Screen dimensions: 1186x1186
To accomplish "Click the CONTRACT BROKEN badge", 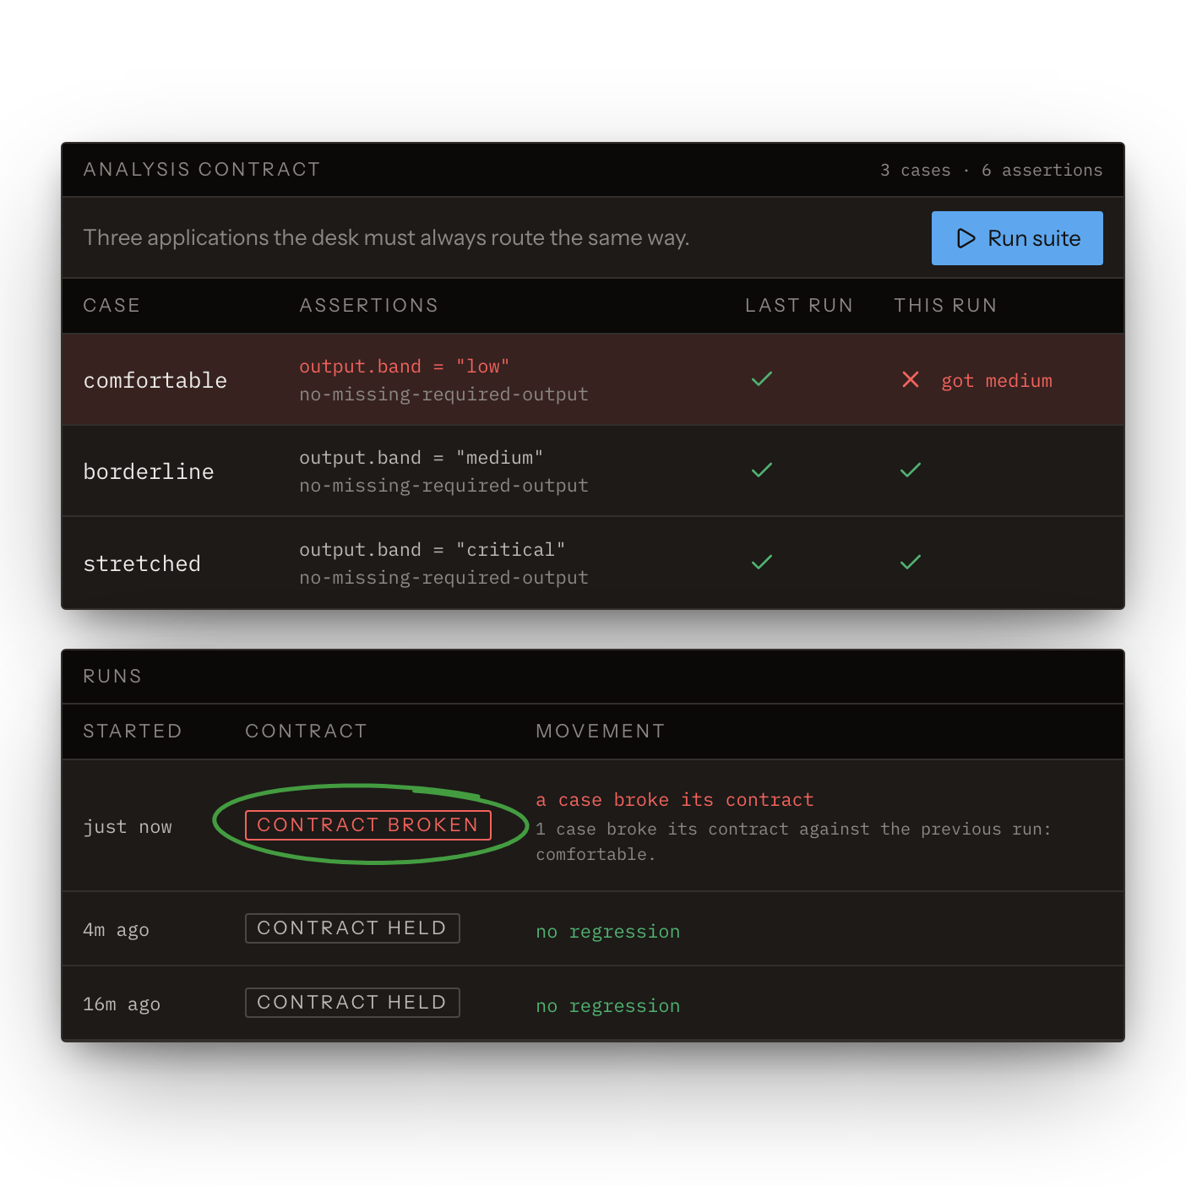I will tap(368, 825).
